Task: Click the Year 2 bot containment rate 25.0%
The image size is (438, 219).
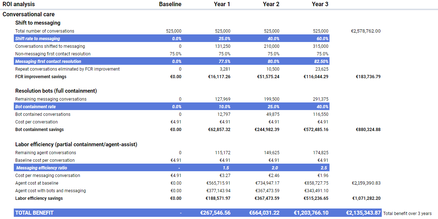Action: click(x=273, y=107)
